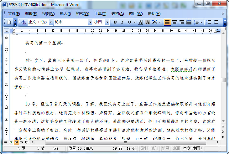Click the New Blank Document icon
Image resolution: width=229 pixels, height=154 pixels.
click(9, 22)
